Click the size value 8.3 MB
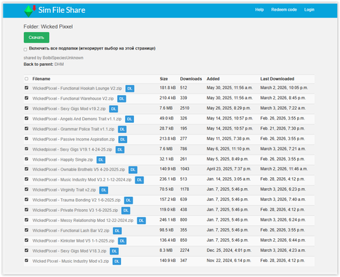Image resolution: width=340 pixels, height=277 pixels. click(166, 251)
